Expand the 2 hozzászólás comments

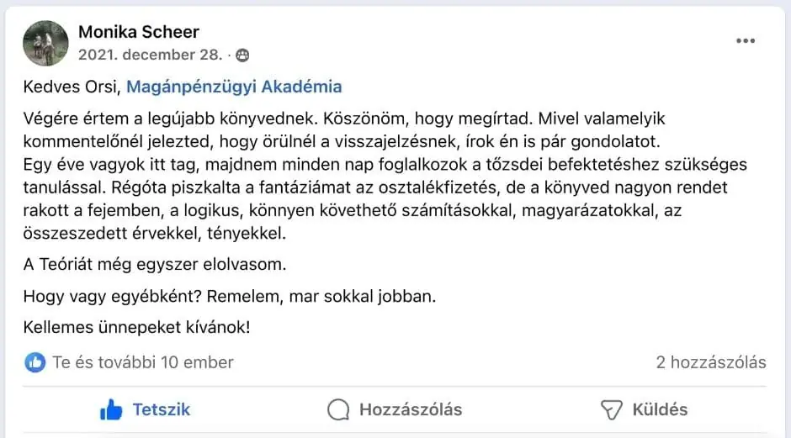pos(711,362)
